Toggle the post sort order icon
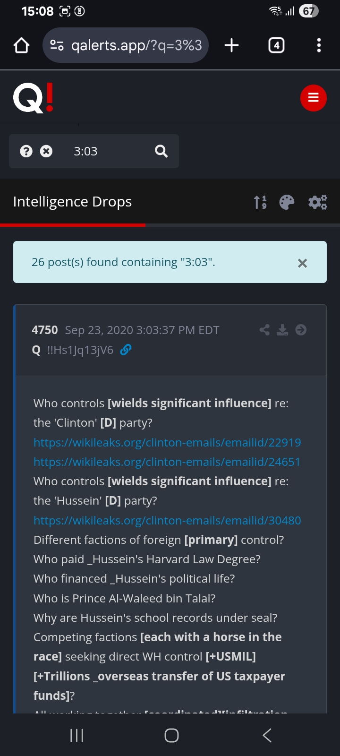 260,202
